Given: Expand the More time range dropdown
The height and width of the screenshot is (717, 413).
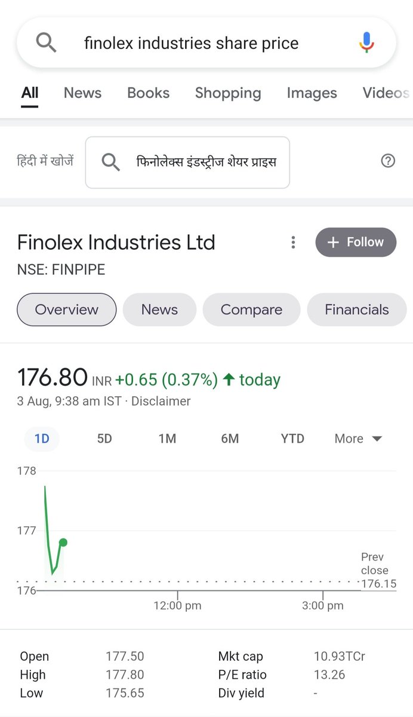Looking at the screenshot, I should pos(358,439).
